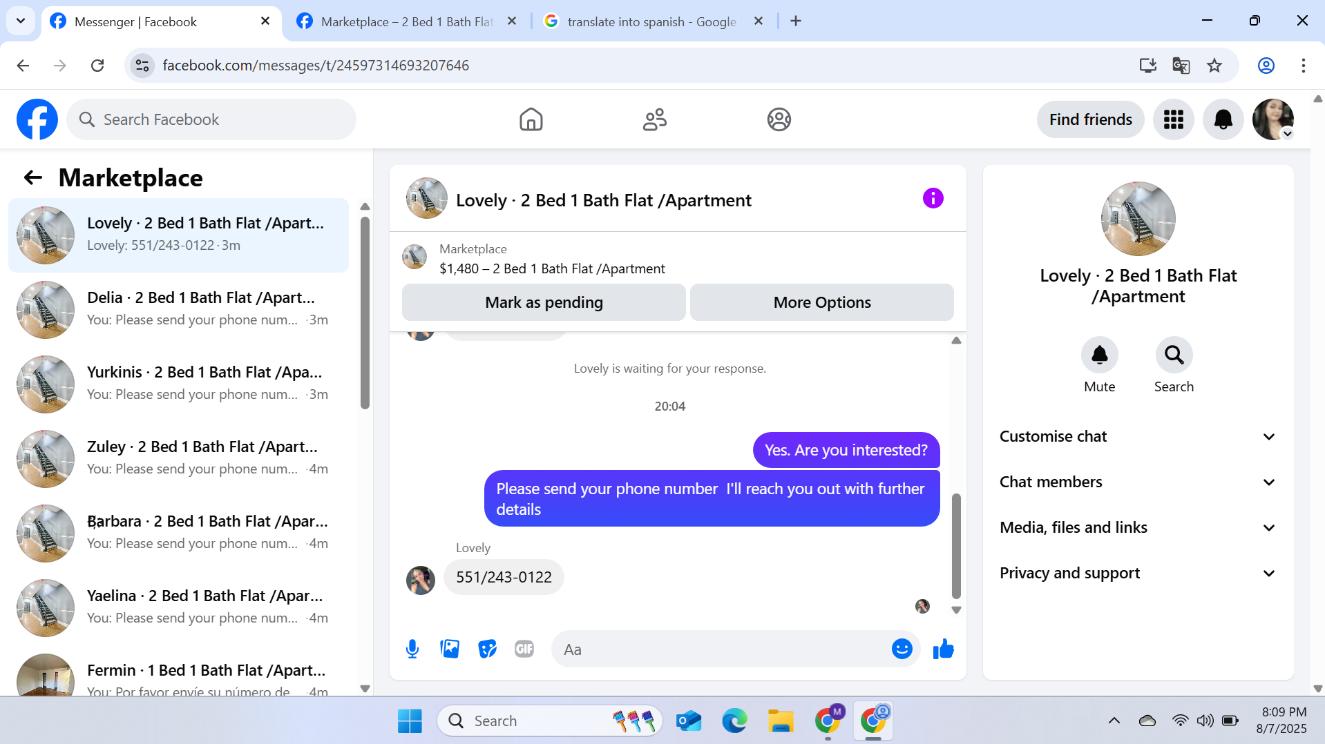View site information icon in address bar
The width and height of the screenshot is (1325, 744).
(x=142, y=66)
